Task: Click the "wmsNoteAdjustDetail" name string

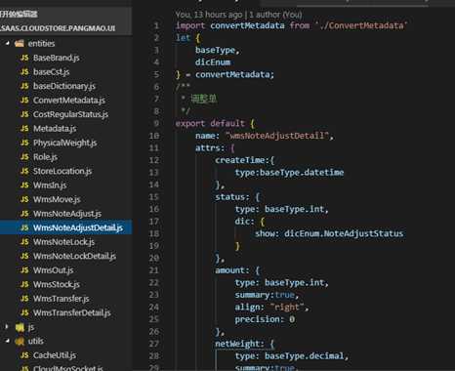Action: coord(277,136)
